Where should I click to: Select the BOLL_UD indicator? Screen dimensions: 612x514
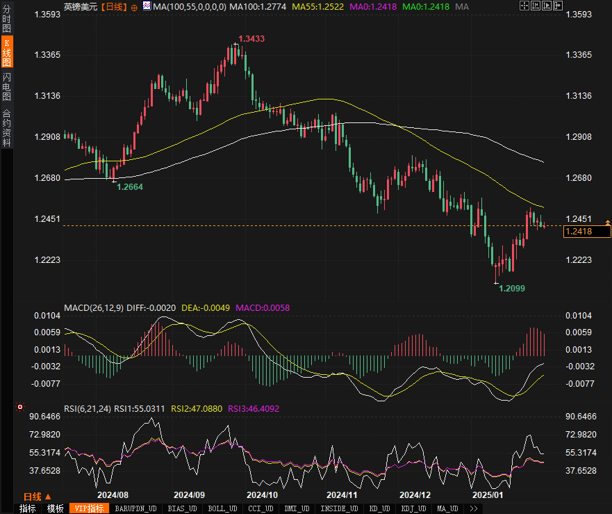coord(222,508)
